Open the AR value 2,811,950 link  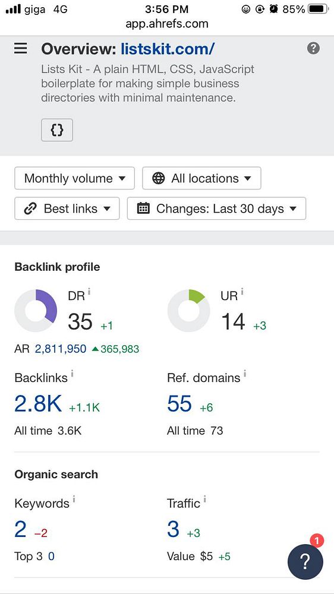click(x=61, y=349)
